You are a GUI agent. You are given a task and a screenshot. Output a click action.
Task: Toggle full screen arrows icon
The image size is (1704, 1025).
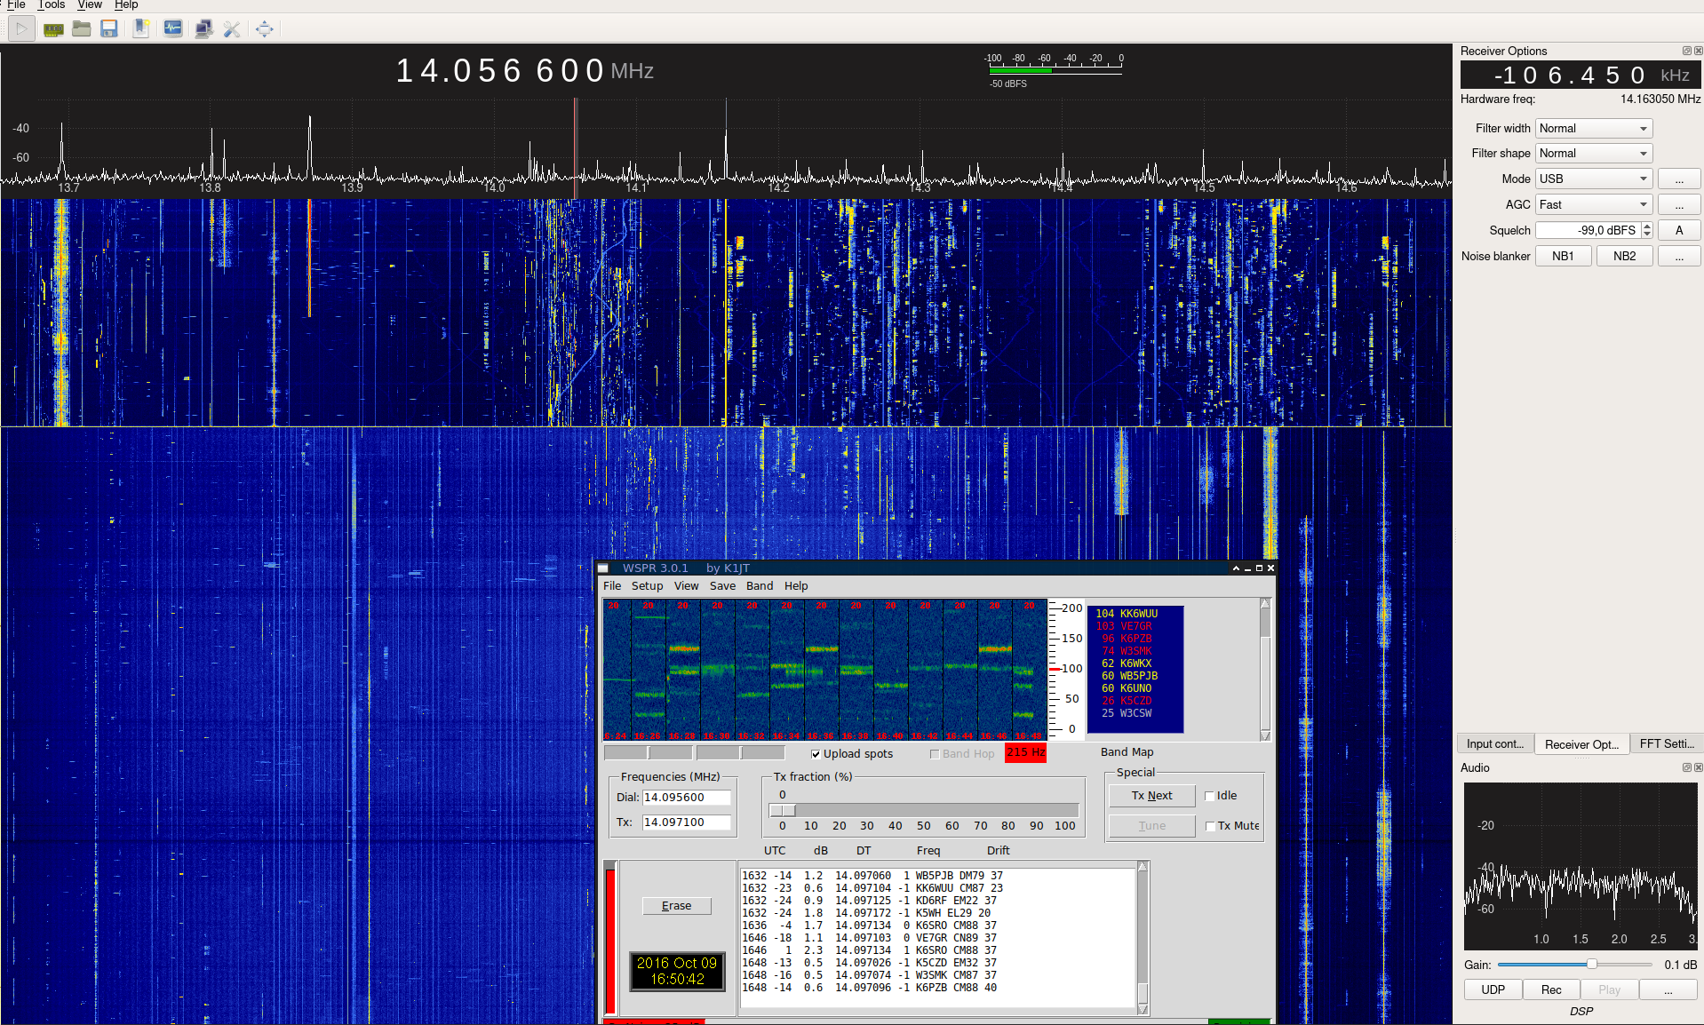click(265, 29)
